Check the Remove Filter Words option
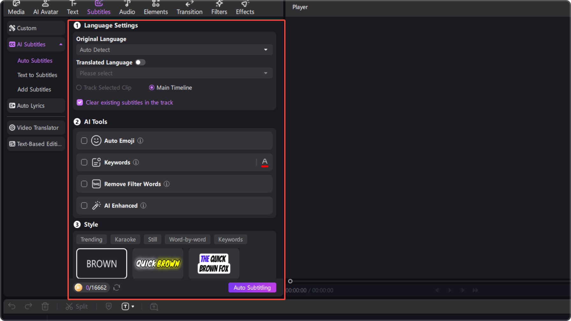The width and height of the screenshot is (571, 321). (84, 184)
